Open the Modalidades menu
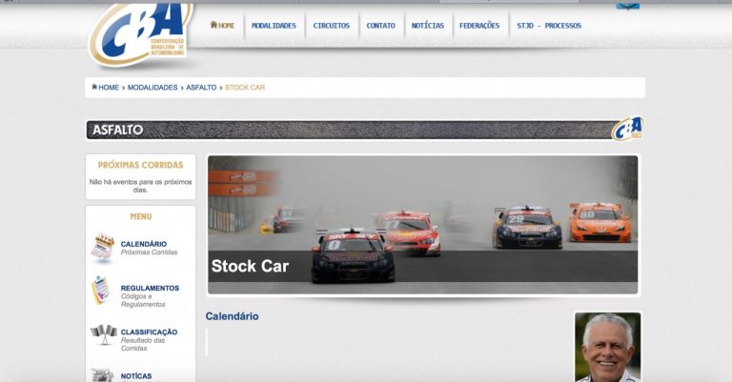The width and height of the screenshot is (732, 382). click(x=274, y=26)
